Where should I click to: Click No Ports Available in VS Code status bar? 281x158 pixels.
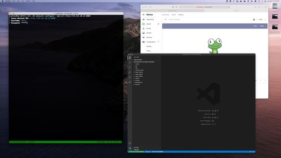click(x=158, y=152)
